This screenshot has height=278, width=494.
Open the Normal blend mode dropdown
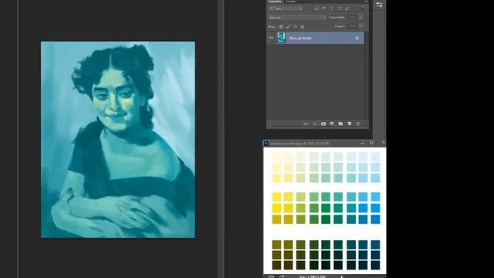tap(297, 17)
